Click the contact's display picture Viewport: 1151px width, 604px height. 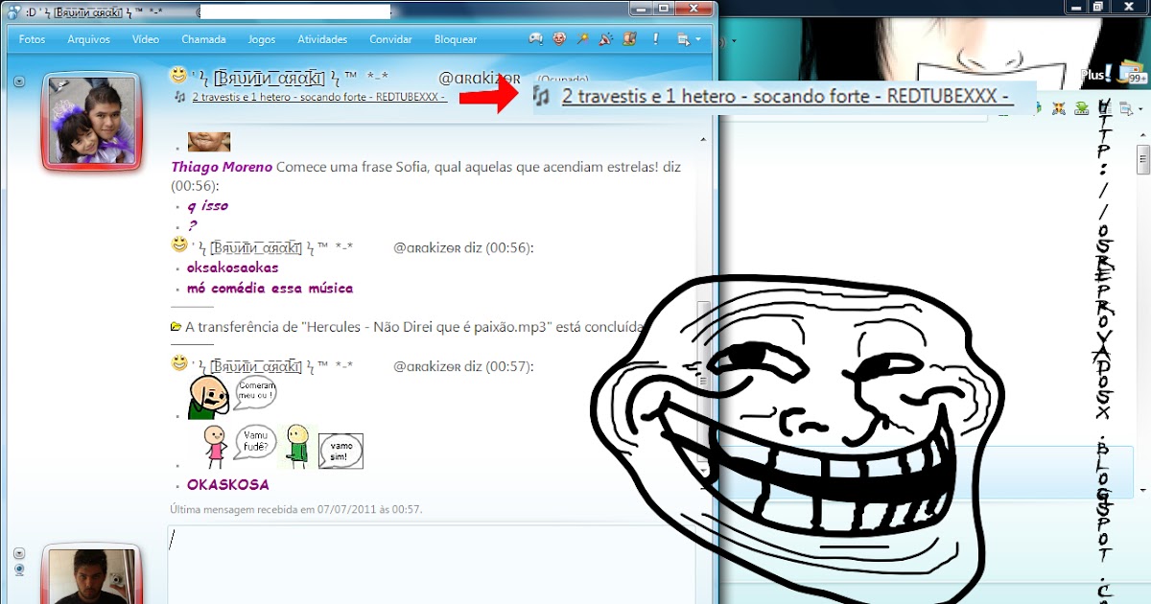coord(92,120)
